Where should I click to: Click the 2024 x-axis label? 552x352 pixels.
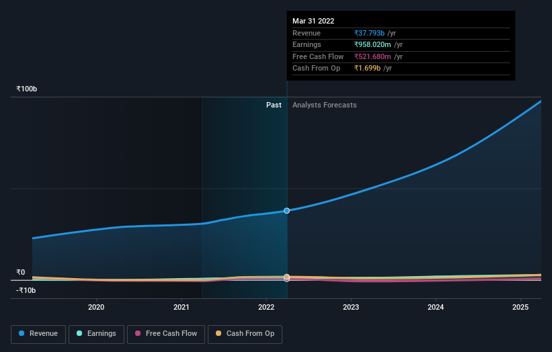(436, 308)
